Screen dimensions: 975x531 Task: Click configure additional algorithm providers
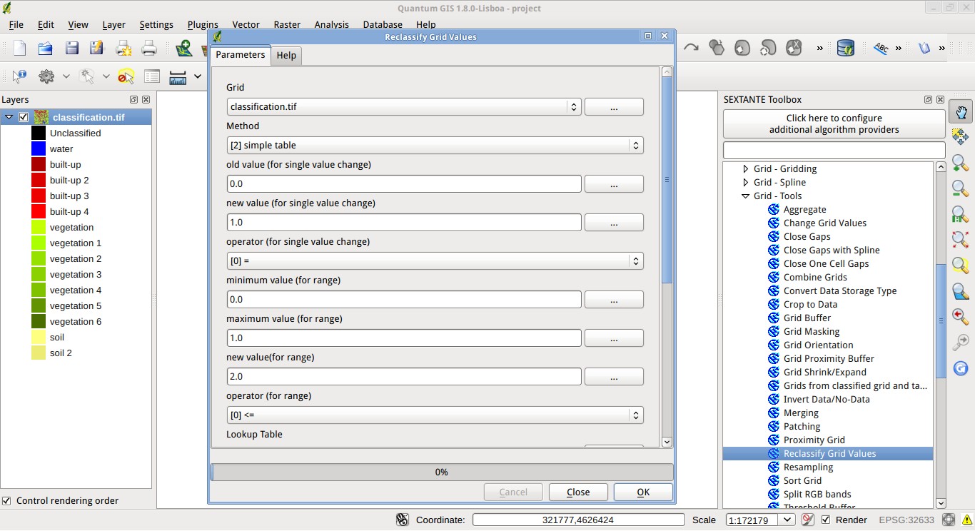tap(834, 123)
